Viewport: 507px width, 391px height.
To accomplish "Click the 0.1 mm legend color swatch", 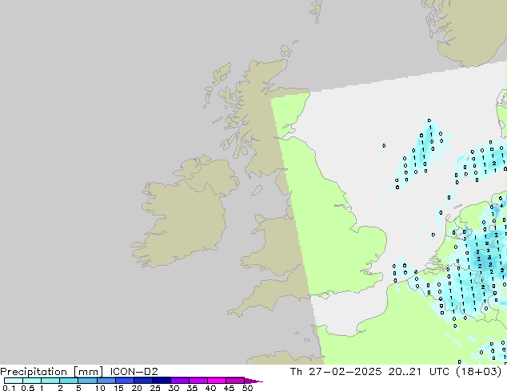I will coord(13,381).
